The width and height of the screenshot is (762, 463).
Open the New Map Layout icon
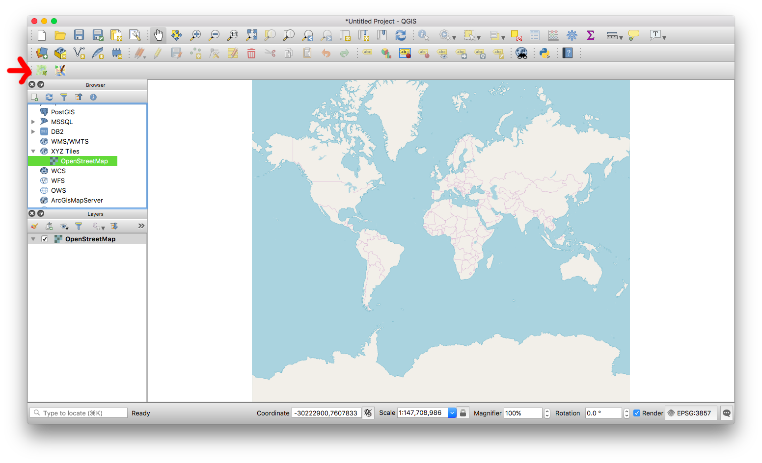click(x=116, y=35)
